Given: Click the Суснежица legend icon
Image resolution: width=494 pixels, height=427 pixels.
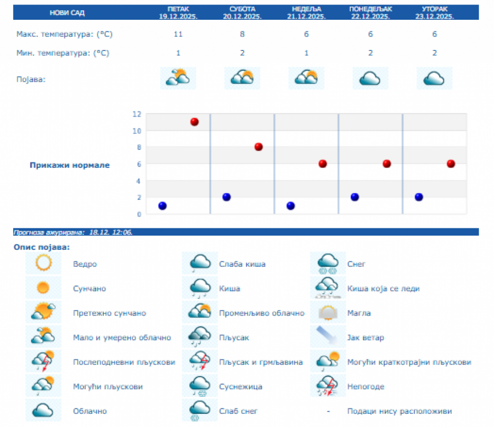Looking at the screenshot, I should pos(200,386).
